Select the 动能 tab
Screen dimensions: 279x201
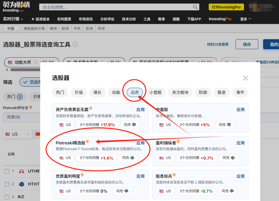tap(116, 93)
